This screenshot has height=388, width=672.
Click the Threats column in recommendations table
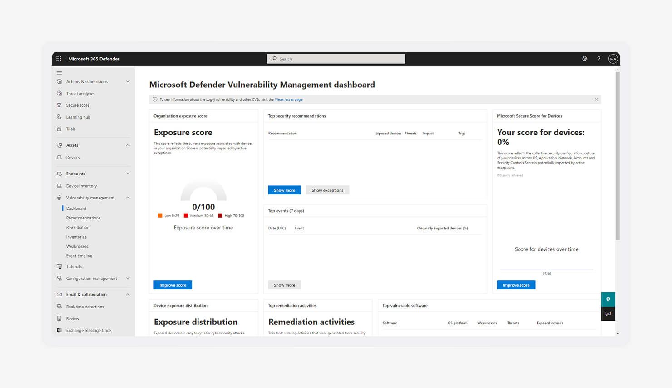pos(411,134)
